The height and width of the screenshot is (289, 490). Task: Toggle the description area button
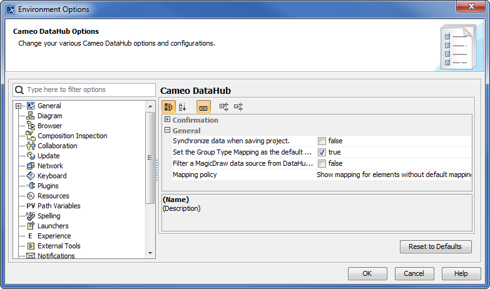(204, 107)
